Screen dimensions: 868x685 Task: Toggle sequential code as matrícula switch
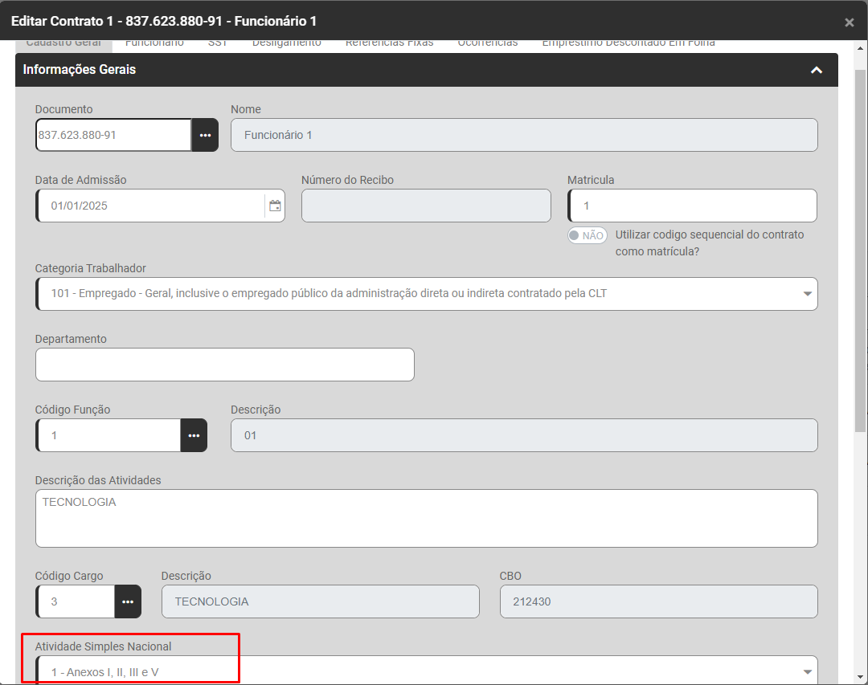(x=587, y=235)
